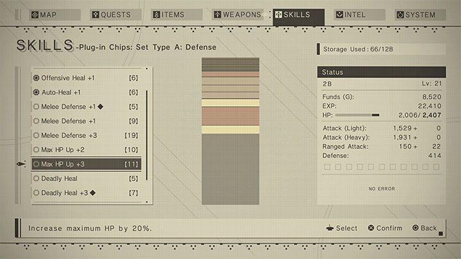Click the diamond marker on Deadly Heal +3
The height and width of the screenshot is (259, 461).
(93, 192)
